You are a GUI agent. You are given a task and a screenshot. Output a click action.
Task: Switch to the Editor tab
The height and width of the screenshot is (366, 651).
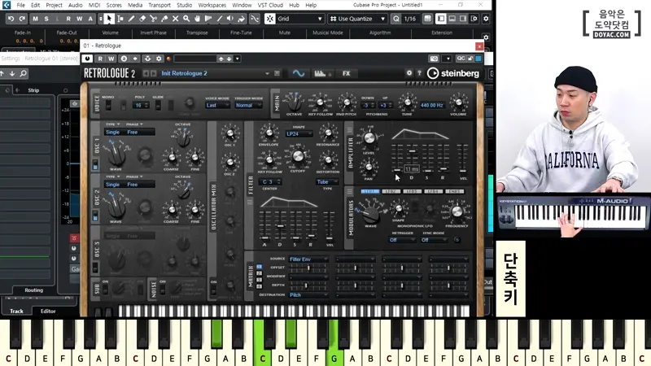point(48,311)
